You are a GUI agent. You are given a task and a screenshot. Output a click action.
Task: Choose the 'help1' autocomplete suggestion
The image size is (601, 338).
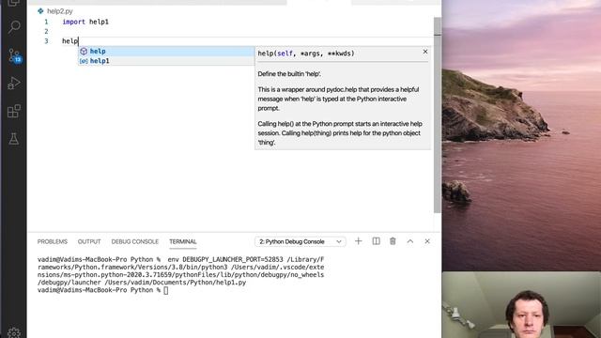(166, 61)
